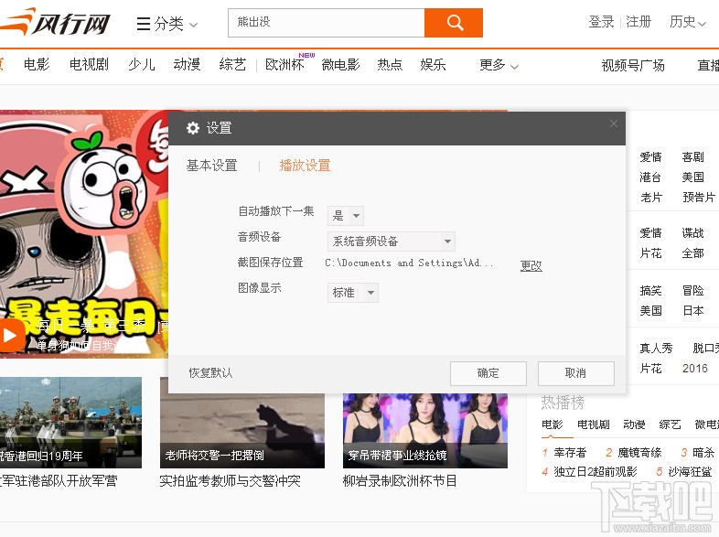Open ranked item 沙海狂鲨
Image resolution: width=719 pixels, height=537 pixels.
point(690,471)
